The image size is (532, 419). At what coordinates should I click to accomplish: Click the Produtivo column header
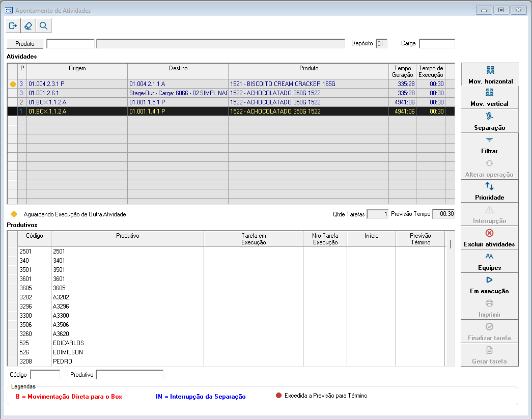pyautogui.click(x=128, y=239)
